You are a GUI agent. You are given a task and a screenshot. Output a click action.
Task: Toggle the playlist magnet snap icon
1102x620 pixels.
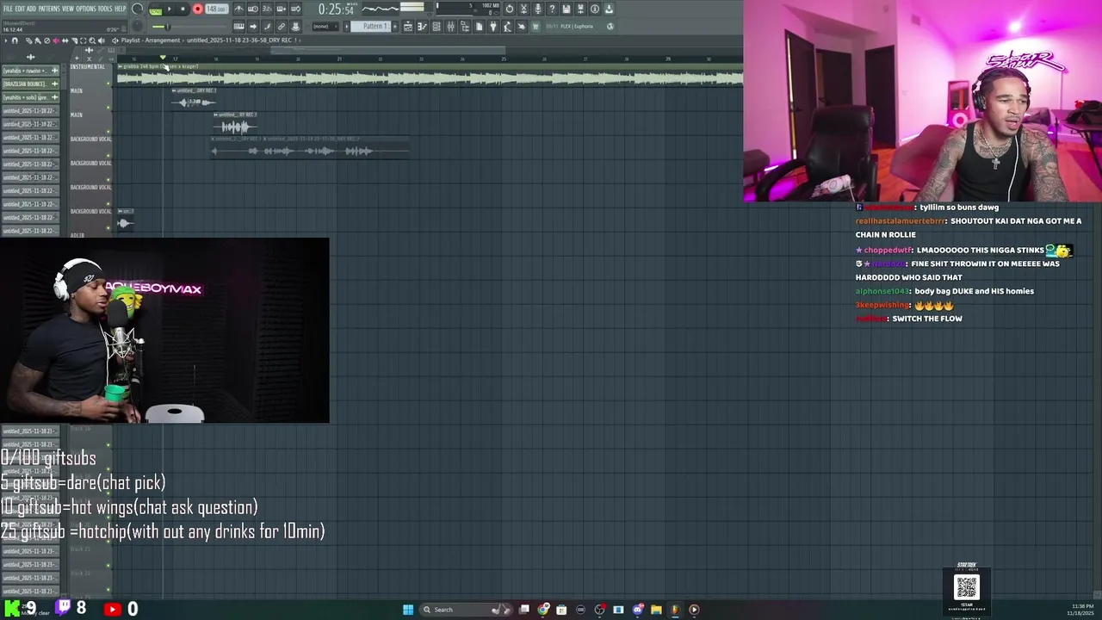15,40
